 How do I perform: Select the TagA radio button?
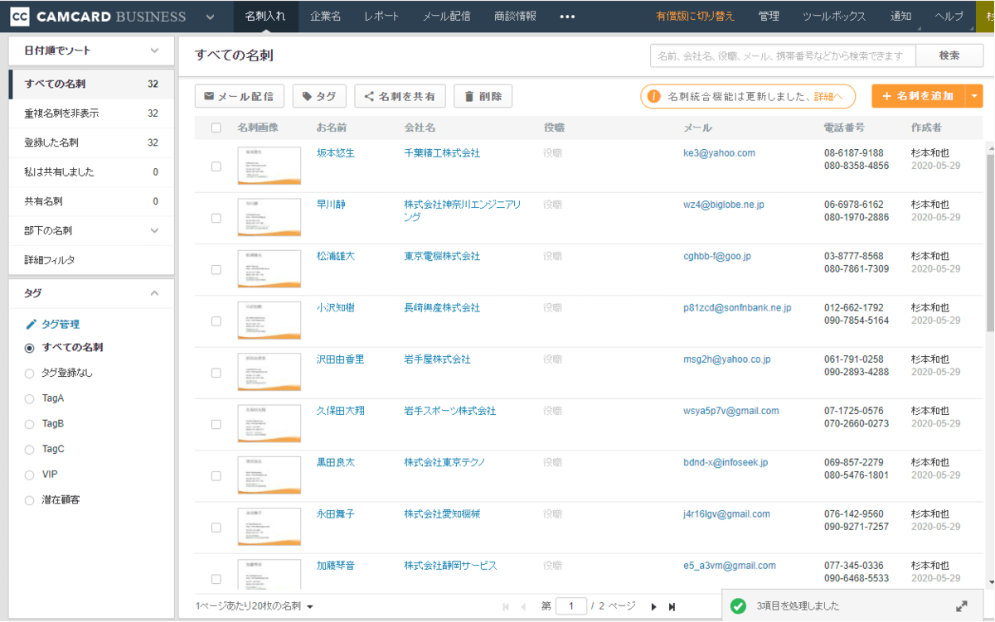pyautogui.click(x=30, y=398)
